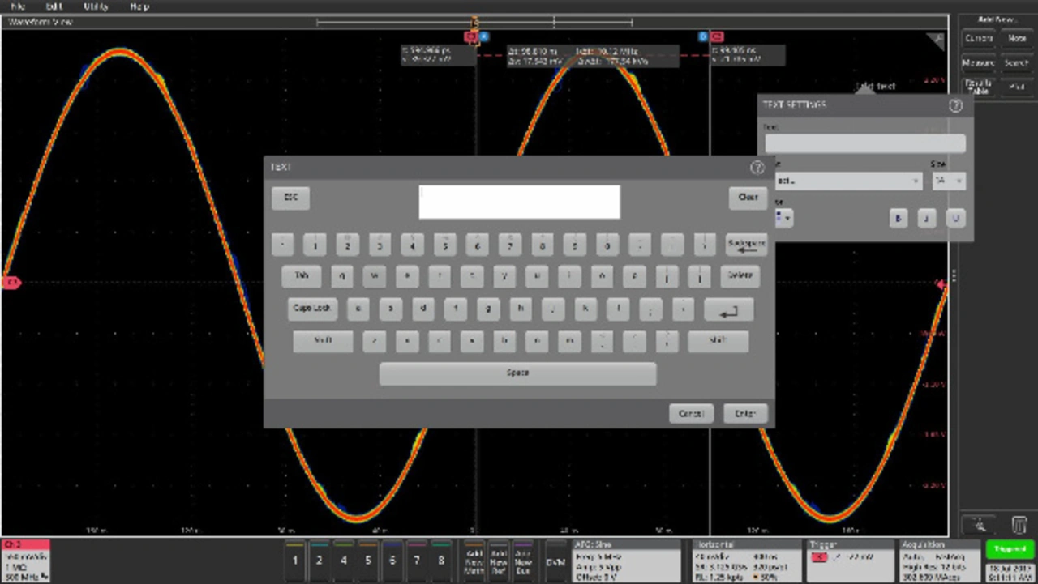Open the Acquisition settings badge
This screenshot has height=584, width=1038.
click(940, 561)
